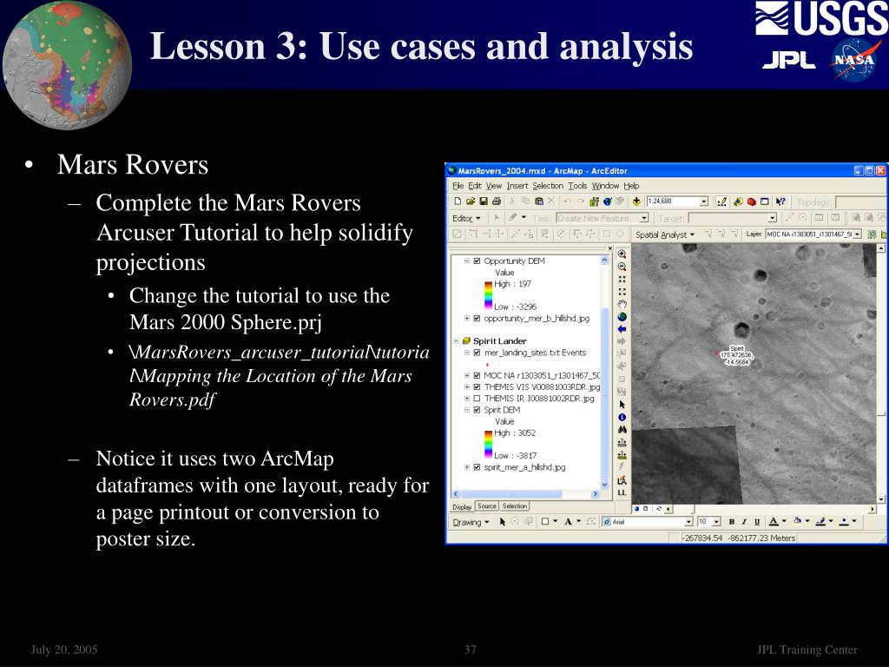This screenshot has width=889, height=667.
Task: Collapse the Opportunity DEM layer legend
Action: pyautogui.click(x=467, y=261)
